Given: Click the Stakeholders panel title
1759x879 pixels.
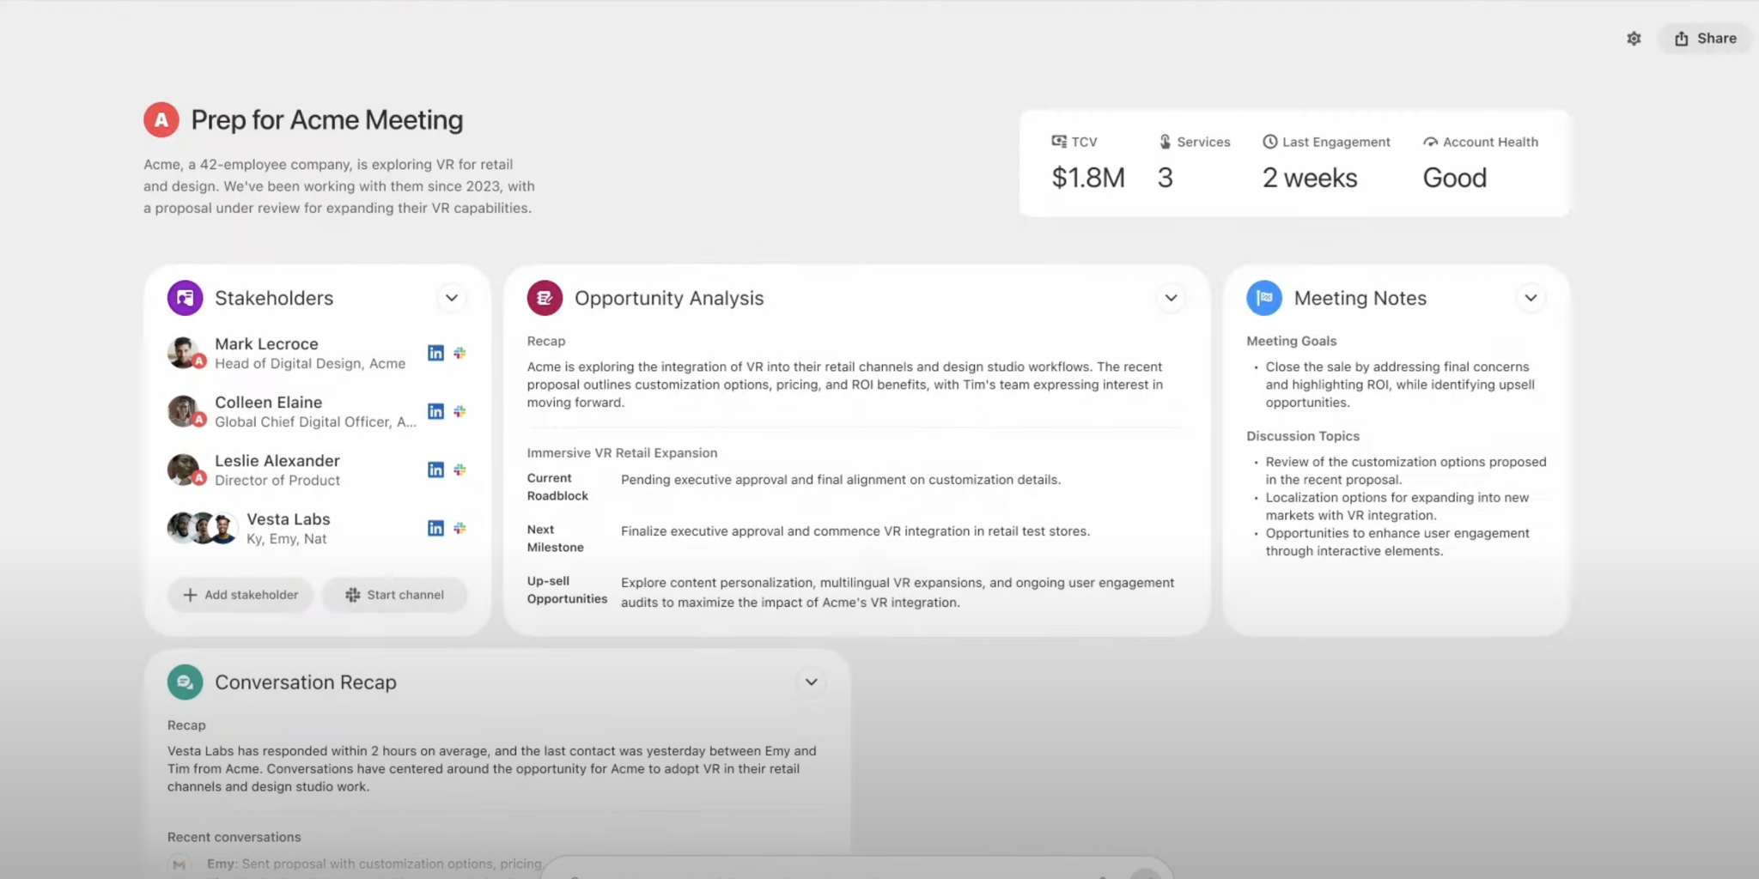Looking at the screenshot, I should [x=274, y=298].
